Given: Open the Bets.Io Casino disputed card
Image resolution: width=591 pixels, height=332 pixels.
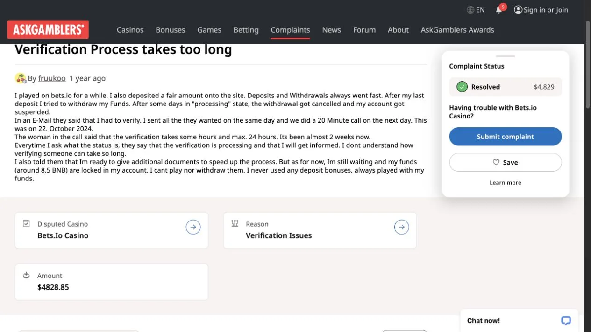Looking at the screenshot, I should [x=111, y=230].
